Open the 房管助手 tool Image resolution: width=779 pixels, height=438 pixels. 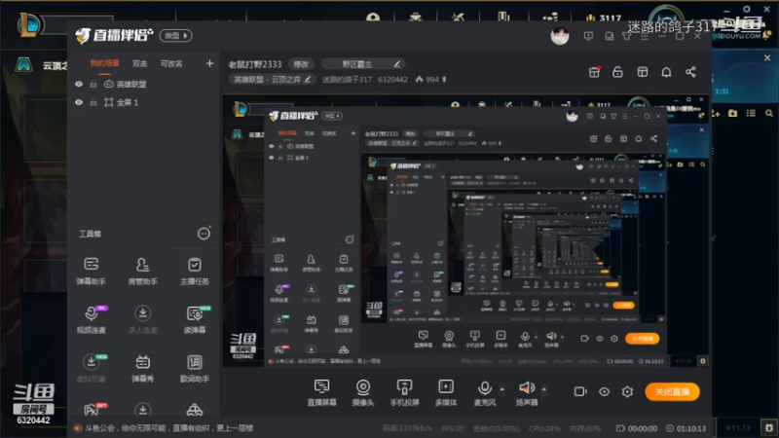142,271
